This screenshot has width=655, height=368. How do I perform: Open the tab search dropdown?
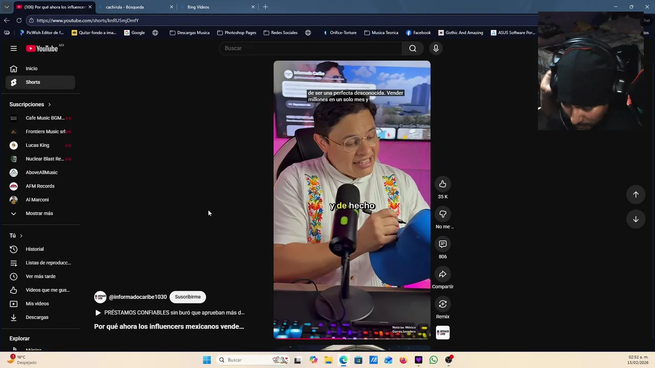click(7, 7)
